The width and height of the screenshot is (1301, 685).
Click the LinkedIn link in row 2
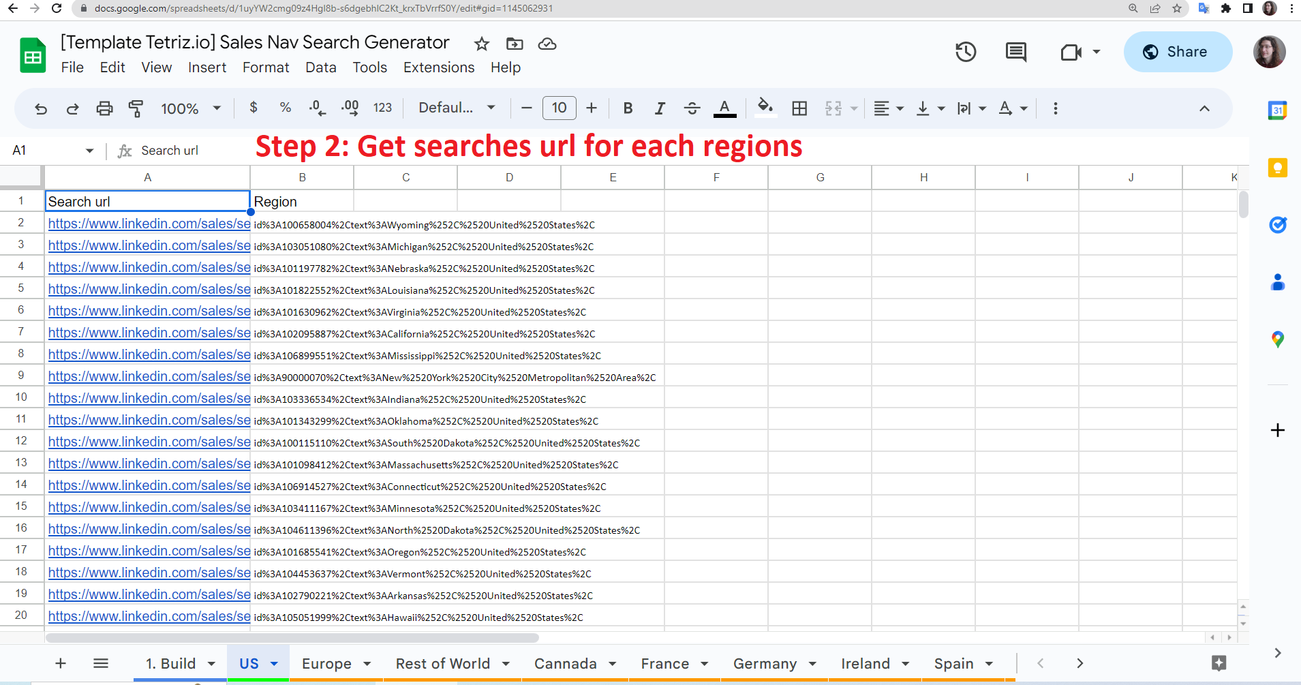point(149,224)
